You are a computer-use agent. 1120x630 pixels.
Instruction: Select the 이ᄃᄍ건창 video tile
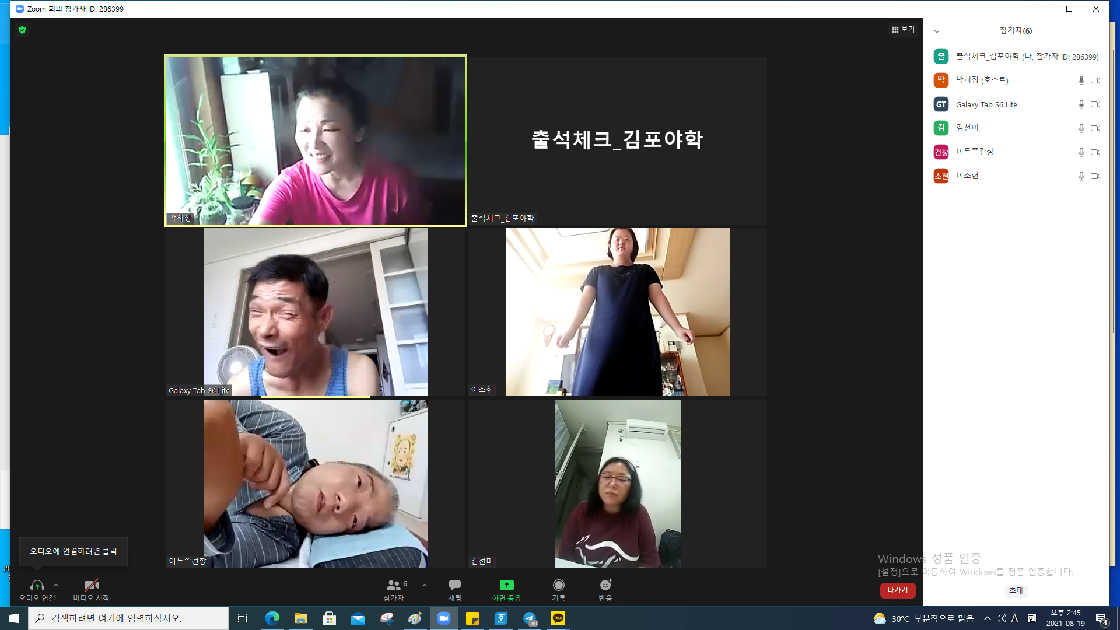[316, 484]
